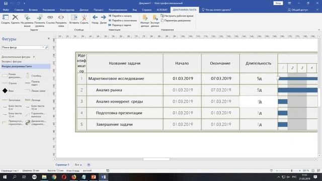Insert a column with Вставить
The height and width of the screenshot is (181, 322).
[74, 19]
